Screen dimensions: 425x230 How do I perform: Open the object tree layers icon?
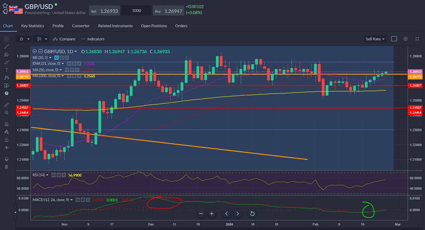pos(7,159)
